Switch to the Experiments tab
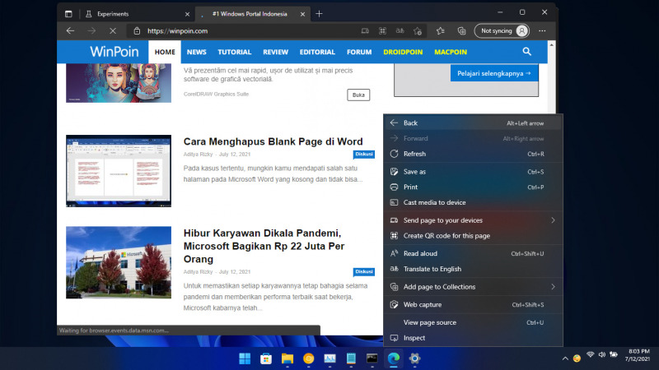 point(137,14)
